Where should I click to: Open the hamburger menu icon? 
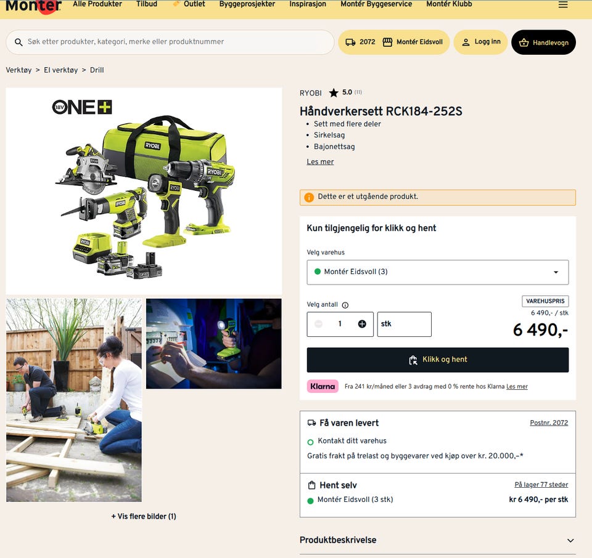pyautogui.click(x=563, y=4)
